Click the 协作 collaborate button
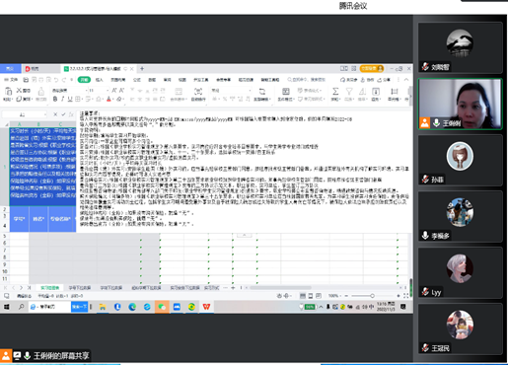Screen dimensions: 508x365 pos(368,80)
